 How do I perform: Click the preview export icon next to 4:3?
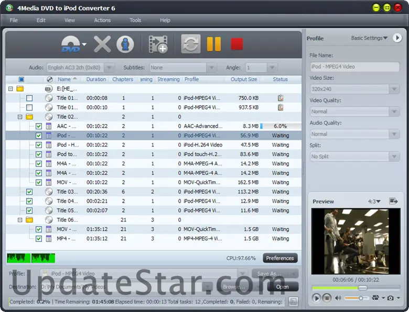point(393,201)
